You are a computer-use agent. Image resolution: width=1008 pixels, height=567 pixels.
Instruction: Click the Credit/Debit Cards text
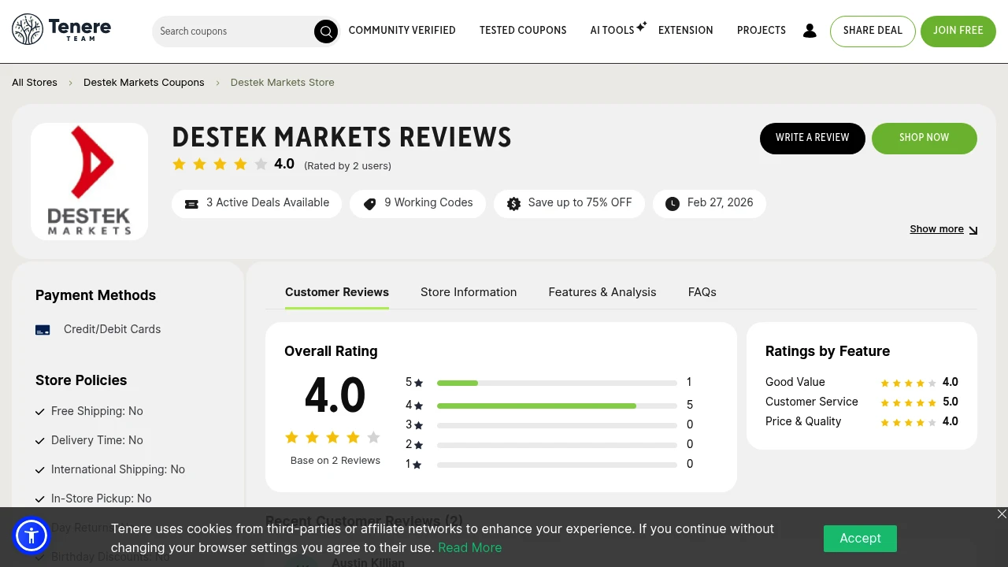113,330
